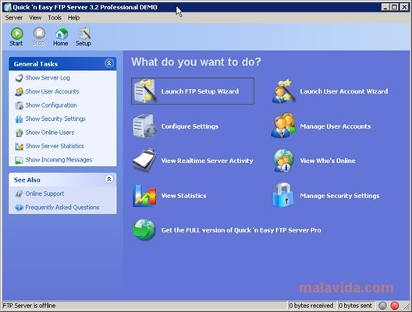412x312 pixels.
Task: Click Launch User Account Wizard text
Action: point(344,91)
